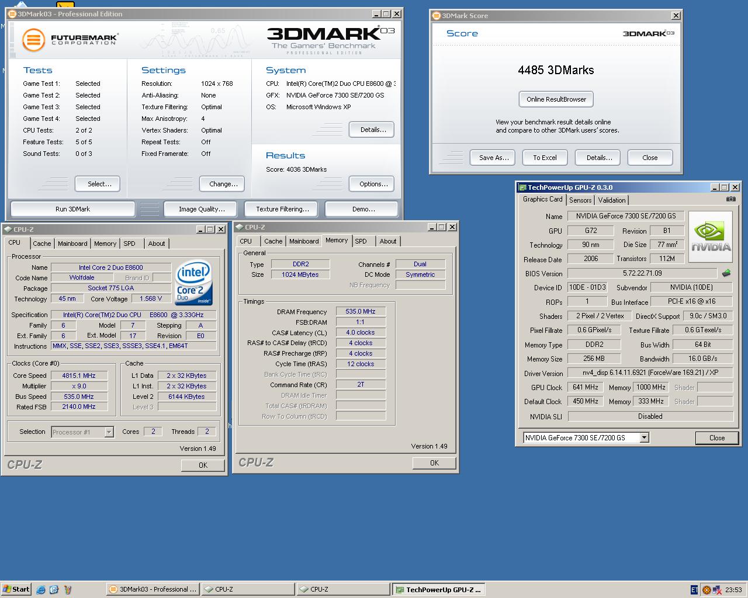Open About tab in the CPU-Z memory window
The width and height of the screenshot is (748, 598).
point(388,241)
